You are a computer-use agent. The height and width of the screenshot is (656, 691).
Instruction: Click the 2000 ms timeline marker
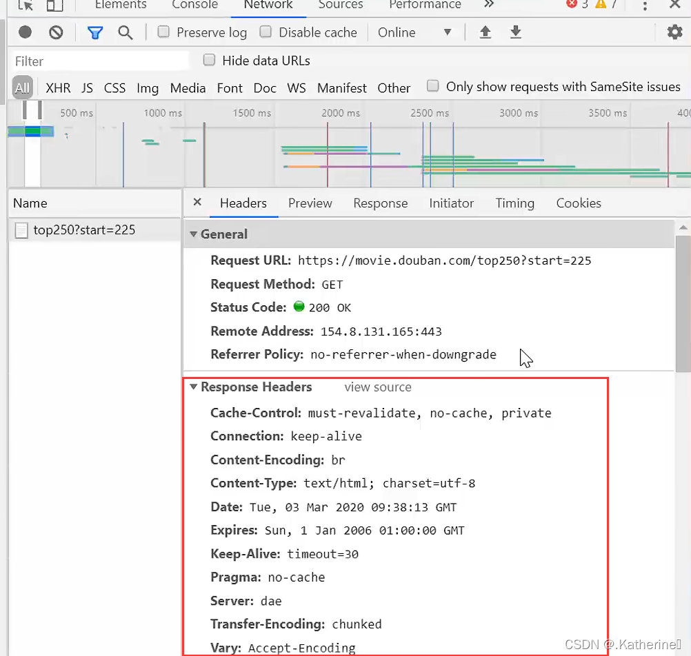tap(341, 113)
